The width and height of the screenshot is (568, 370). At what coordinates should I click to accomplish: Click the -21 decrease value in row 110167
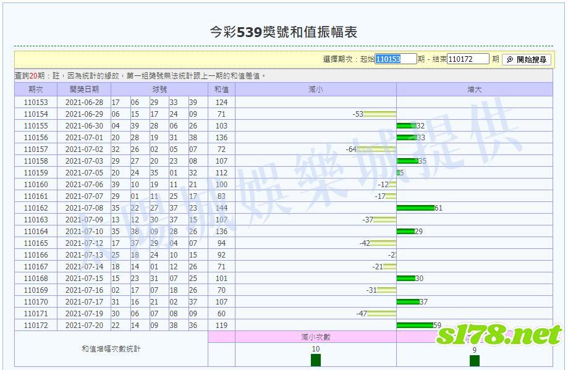[378, 267]
